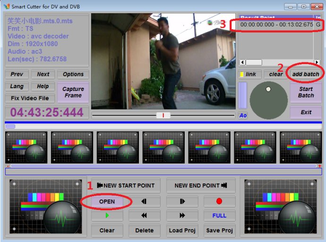
Task: Go to Next file
Action: click(43, 74)
